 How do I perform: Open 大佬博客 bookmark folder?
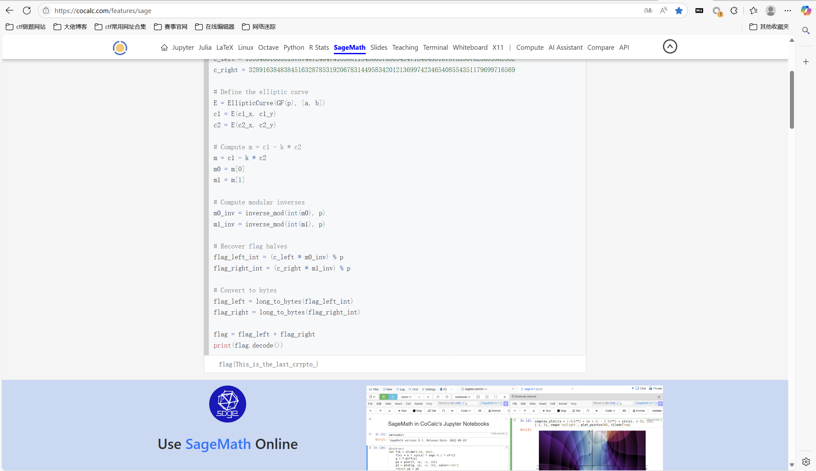click(x=70, y=26)
